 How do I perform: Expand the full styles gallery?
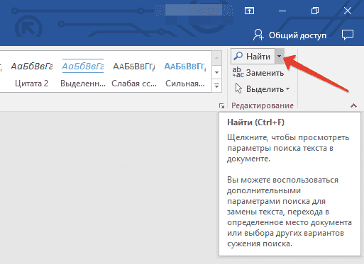[x=216, y=86]
